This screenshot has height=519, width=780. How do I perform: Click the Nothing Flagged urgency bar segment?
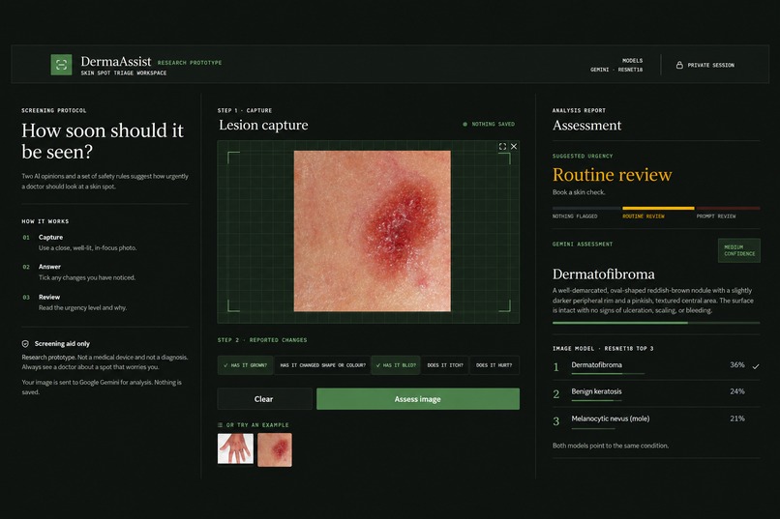coord(586,208)
